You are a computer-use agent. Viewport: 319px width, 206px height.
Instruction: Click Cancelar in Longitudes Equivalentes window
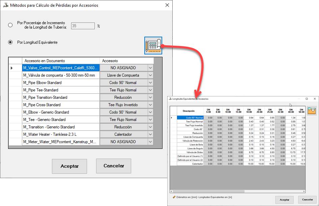308,200
